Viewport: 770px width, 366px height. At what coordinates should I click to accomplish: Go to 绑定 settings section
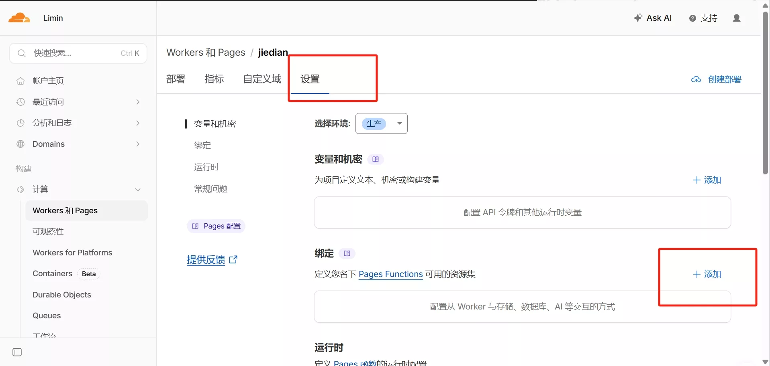[202, 146]
